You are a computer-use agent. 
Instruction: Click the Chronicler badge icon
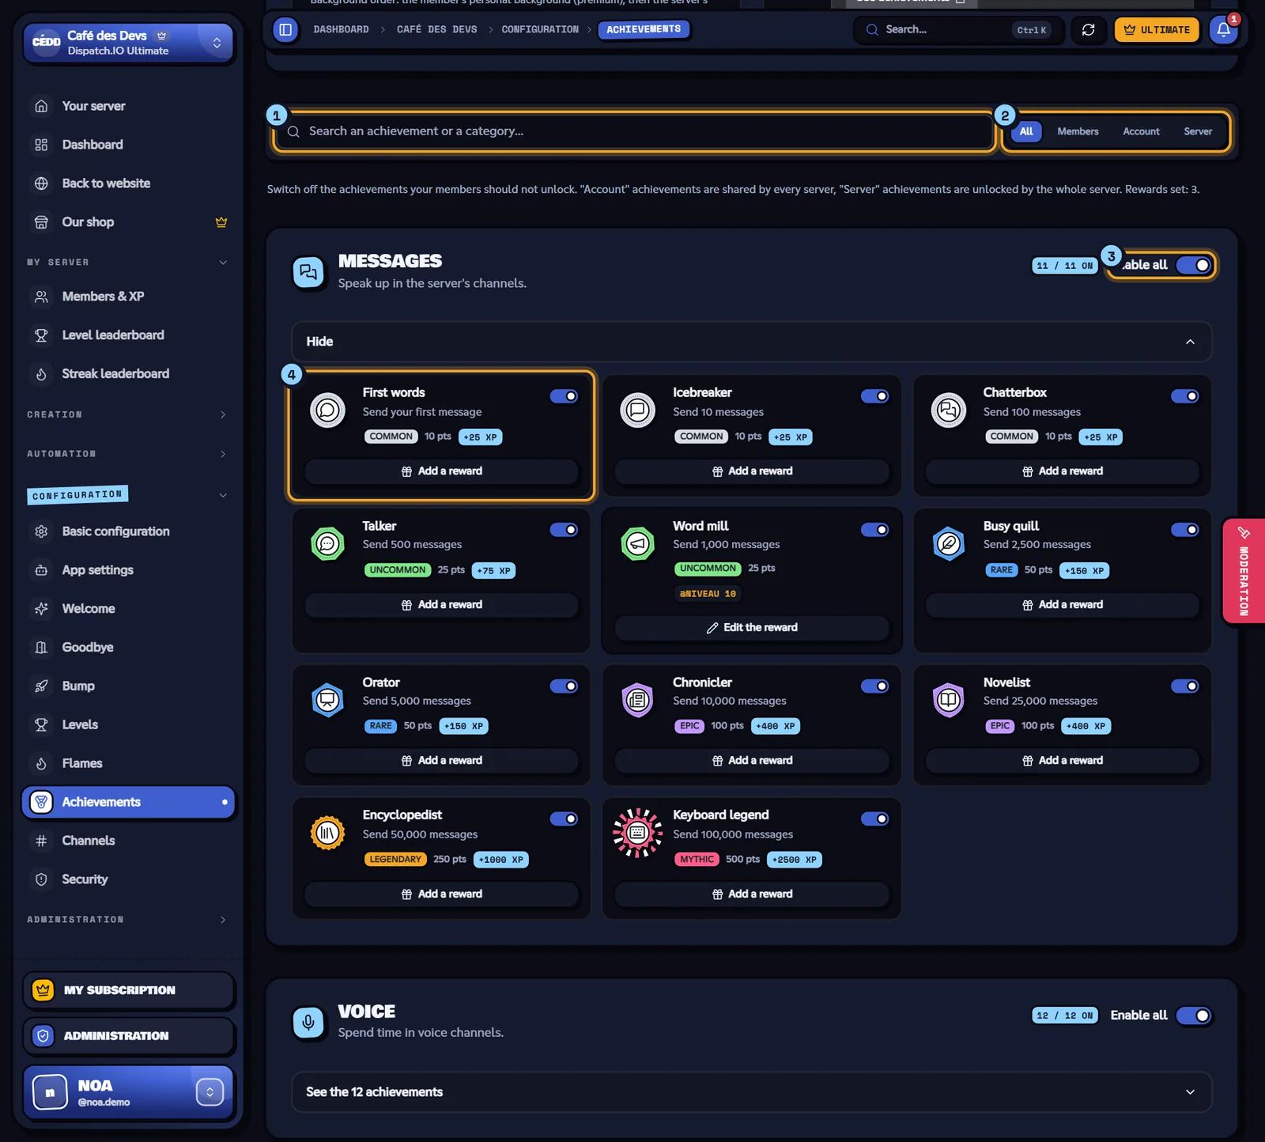637,699
